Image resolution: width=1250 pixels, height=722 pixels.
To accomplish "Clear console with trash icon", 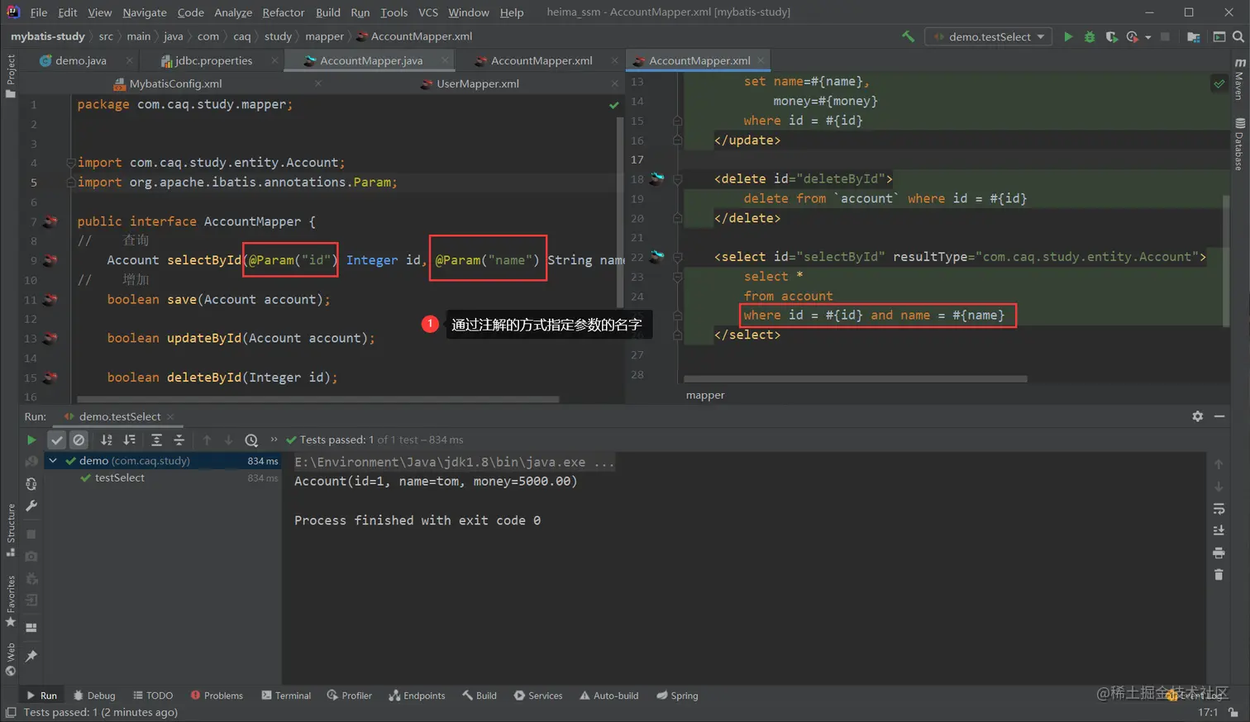I will click(1219, 574).
